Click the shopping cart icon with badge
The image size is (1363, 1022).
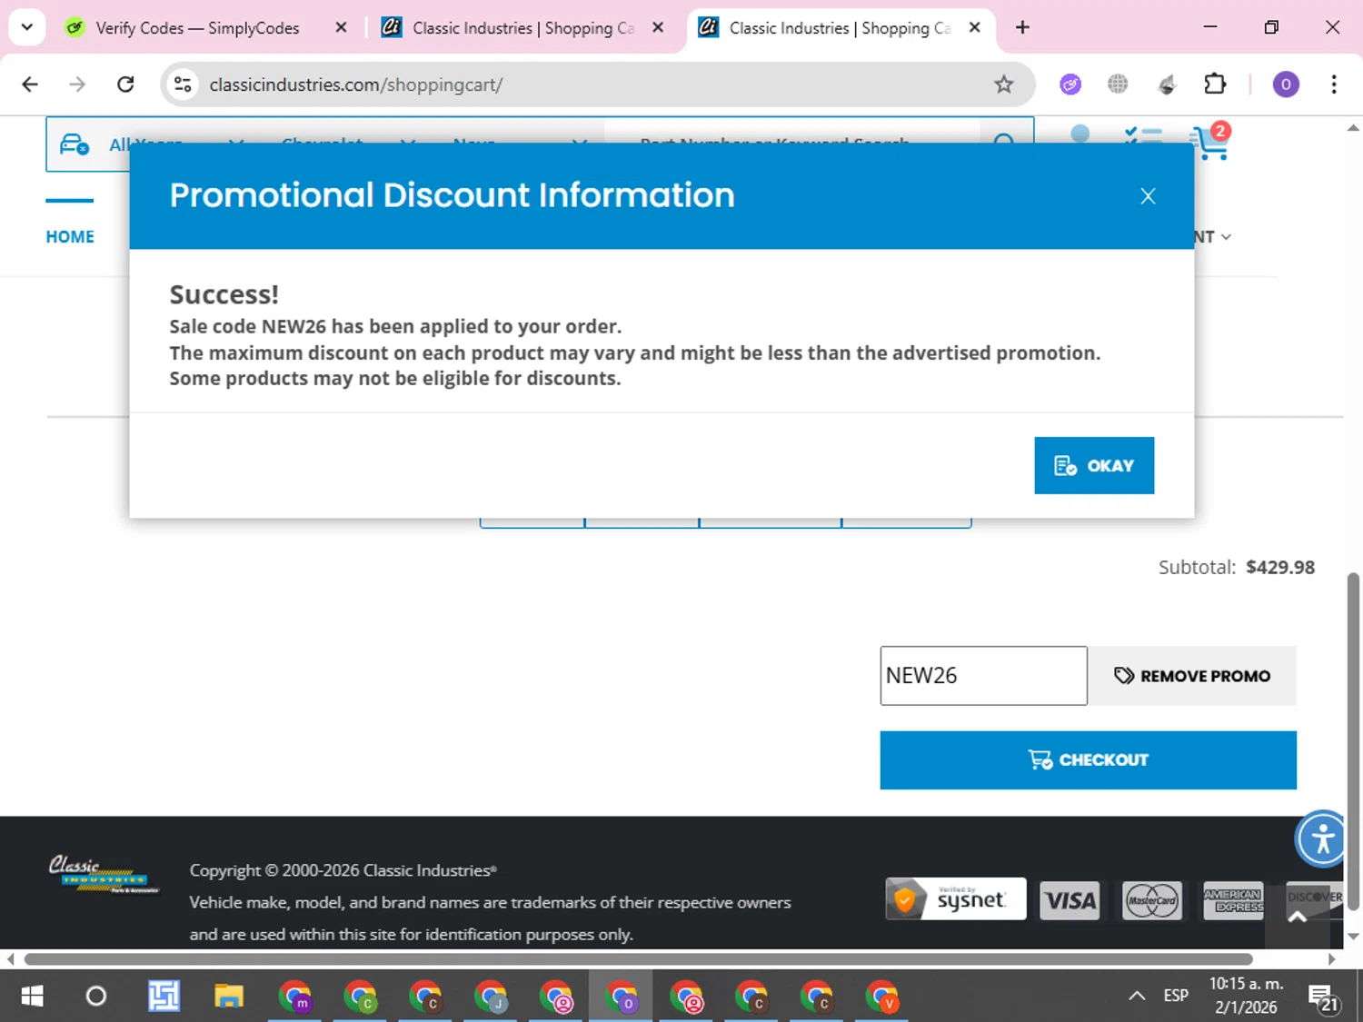1209,143
